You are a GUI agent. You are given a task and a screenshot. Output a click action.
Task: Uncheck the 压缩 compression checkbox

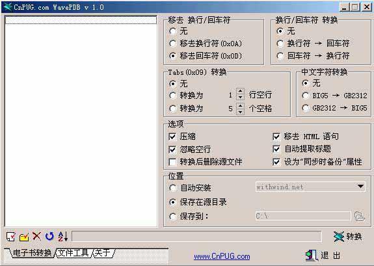pos(172,137)
